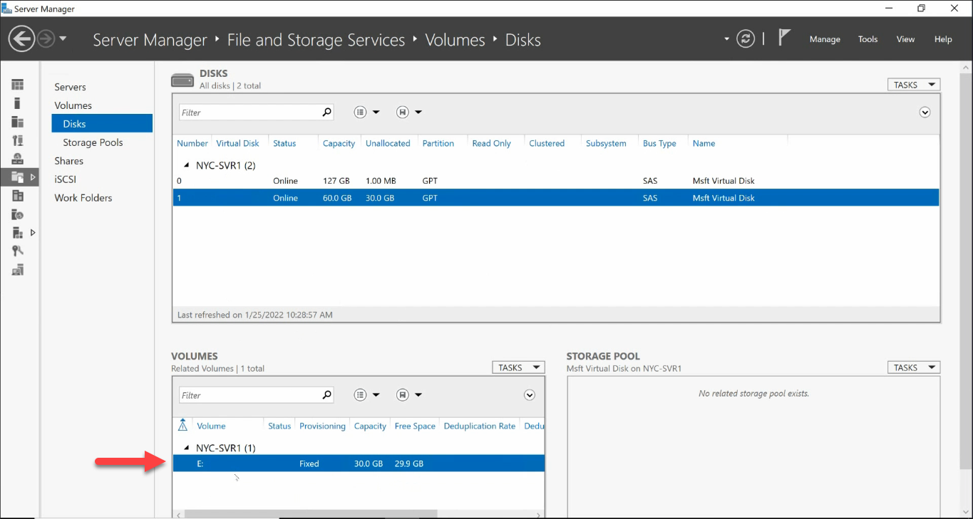Screen dimensions: 973x519
Task: Select the File and Storage Services sidebar icon
Action: (18, 177)
